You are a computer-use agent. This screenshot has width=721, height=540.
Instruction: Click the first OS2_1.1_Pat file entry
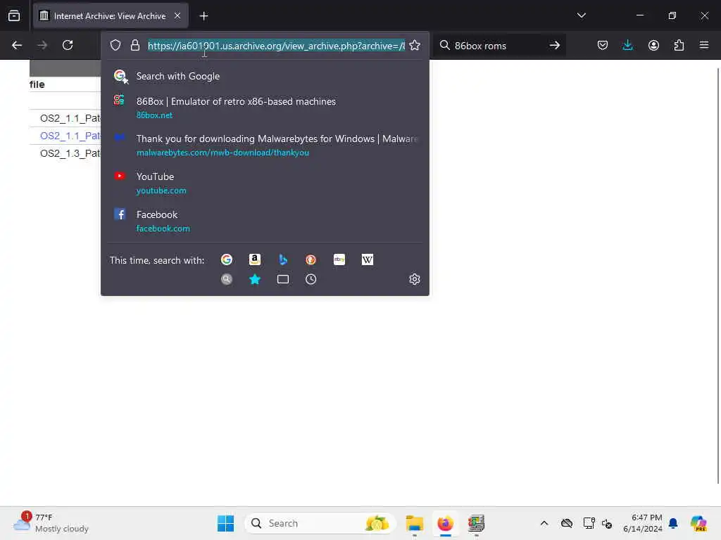(70, 118)
